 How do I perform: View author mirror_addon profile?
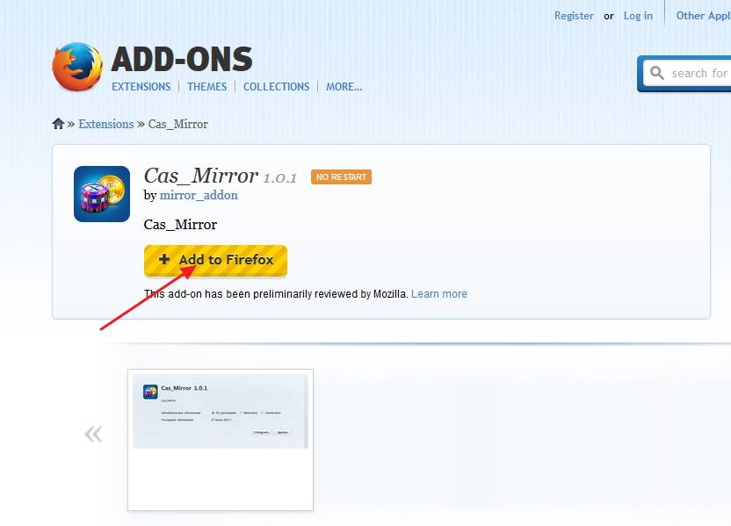pyautogui.click(x=199, y=195)
